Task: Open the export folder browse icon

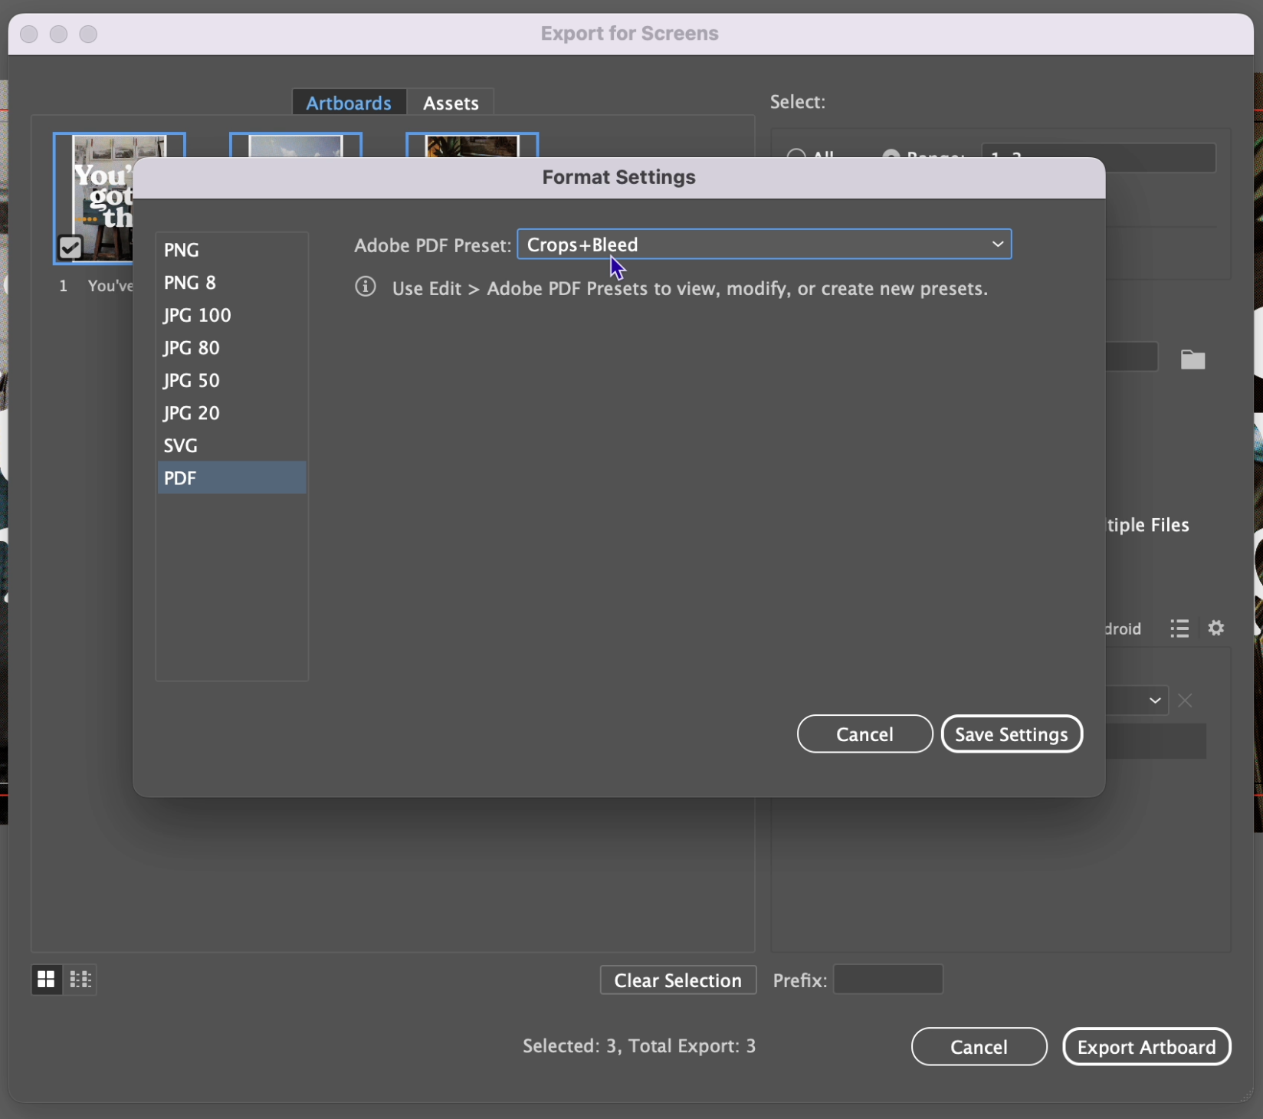Action: pyautogui.click(x=1192, y=359)
